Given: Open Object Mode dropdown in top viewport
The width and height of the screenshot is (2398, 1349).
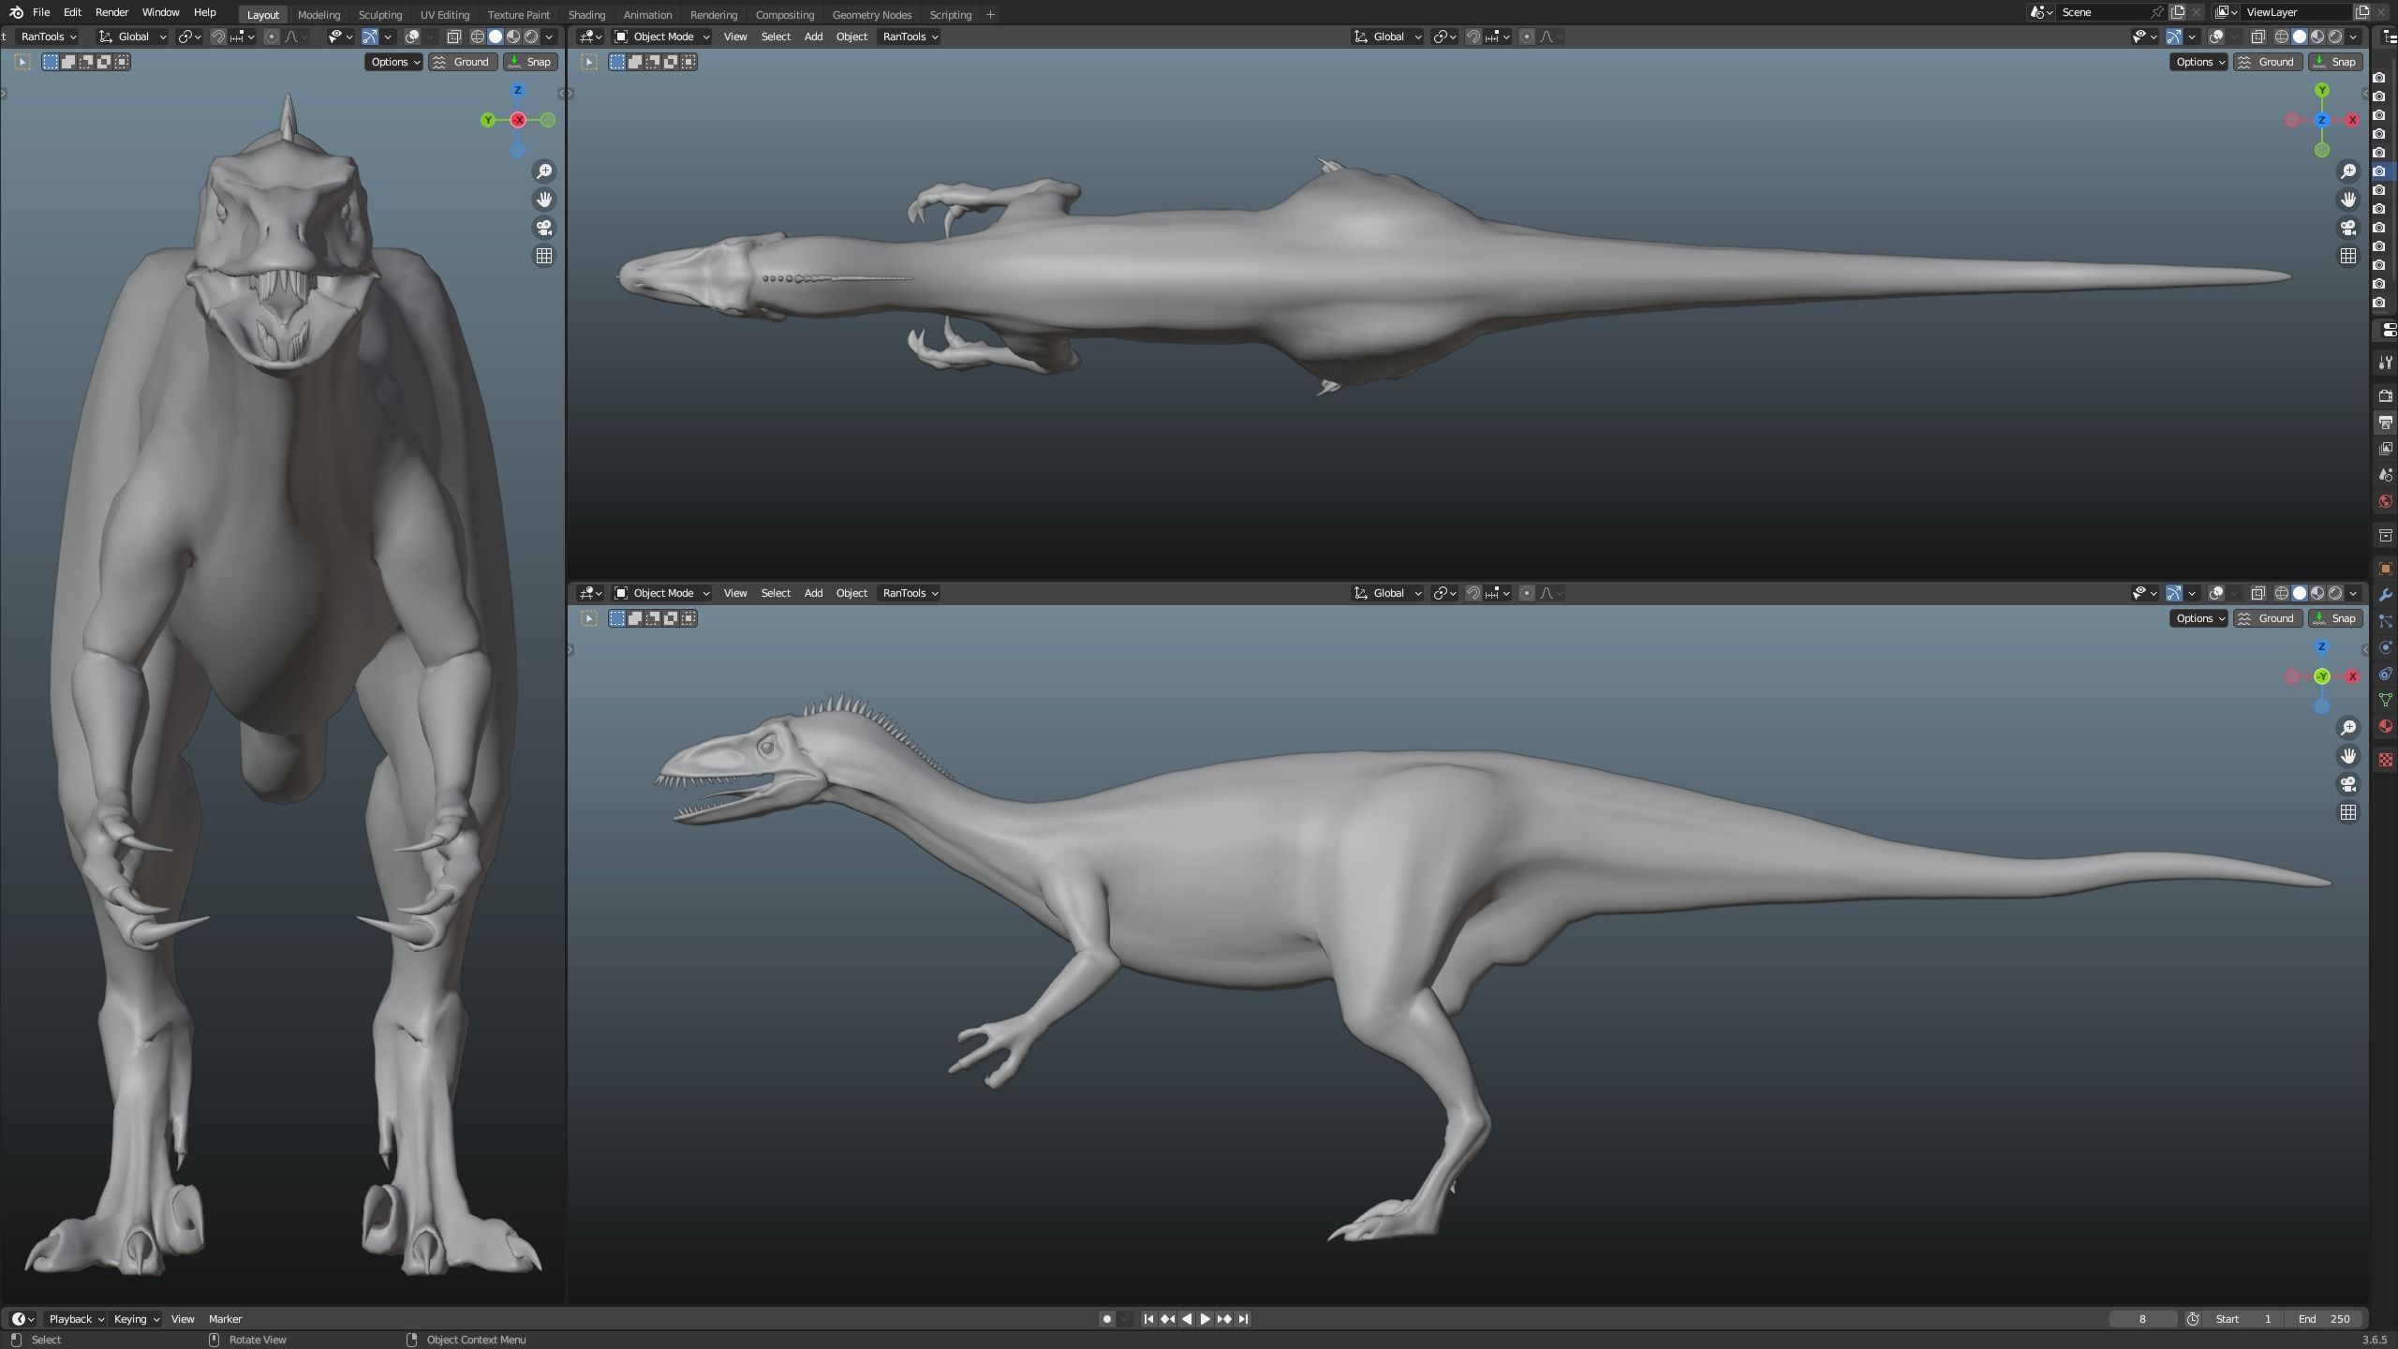Looking at the screenshot, I should coord(662,37).
